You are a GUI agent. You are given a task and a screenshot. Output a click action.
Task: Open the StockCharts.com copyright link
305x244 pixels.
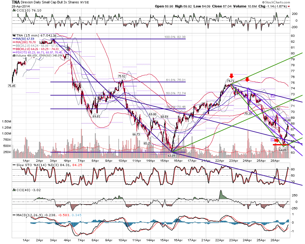[x=276, y=2]
